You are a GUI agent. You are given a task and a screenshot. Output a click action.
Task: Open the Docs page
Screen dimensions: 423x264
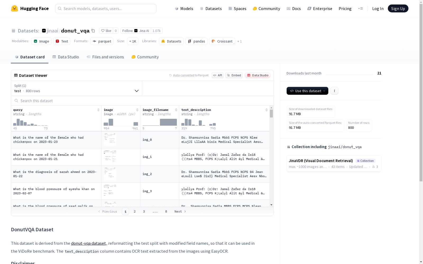pyautogui.click(x=294, y=8)
